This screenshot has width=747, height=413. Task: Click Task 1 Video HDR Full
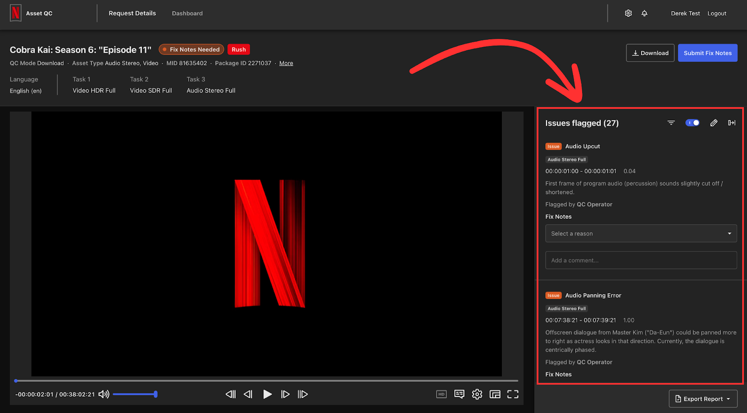click(94, 85)
